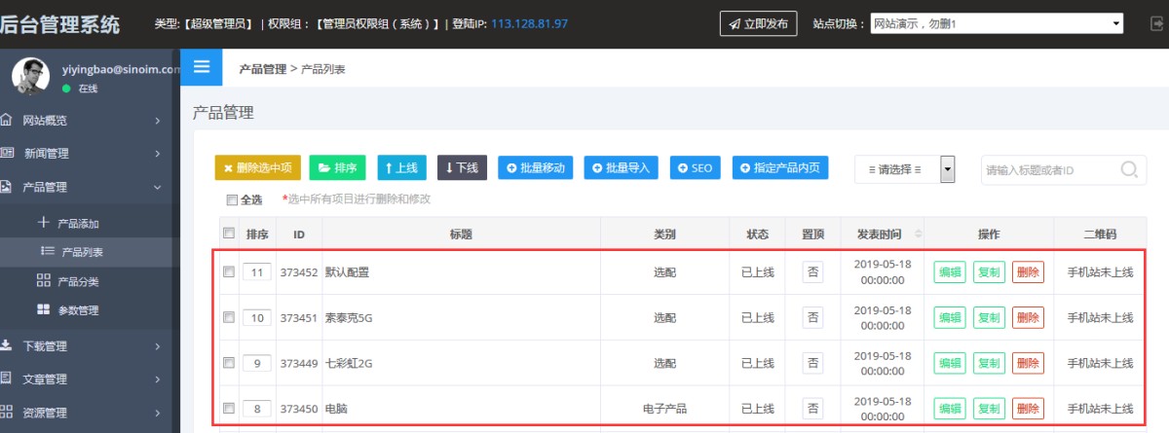Check the row checkbox for 索泰克5G
Viewport: 1169px width, 433px height.
point(229,317)
